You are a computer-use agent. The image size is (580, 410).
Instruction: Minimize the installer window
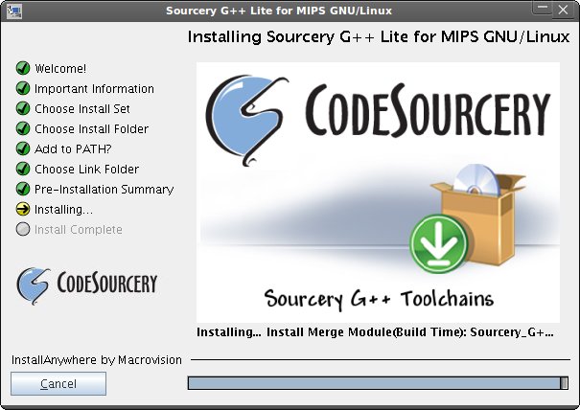click(543, 9)
